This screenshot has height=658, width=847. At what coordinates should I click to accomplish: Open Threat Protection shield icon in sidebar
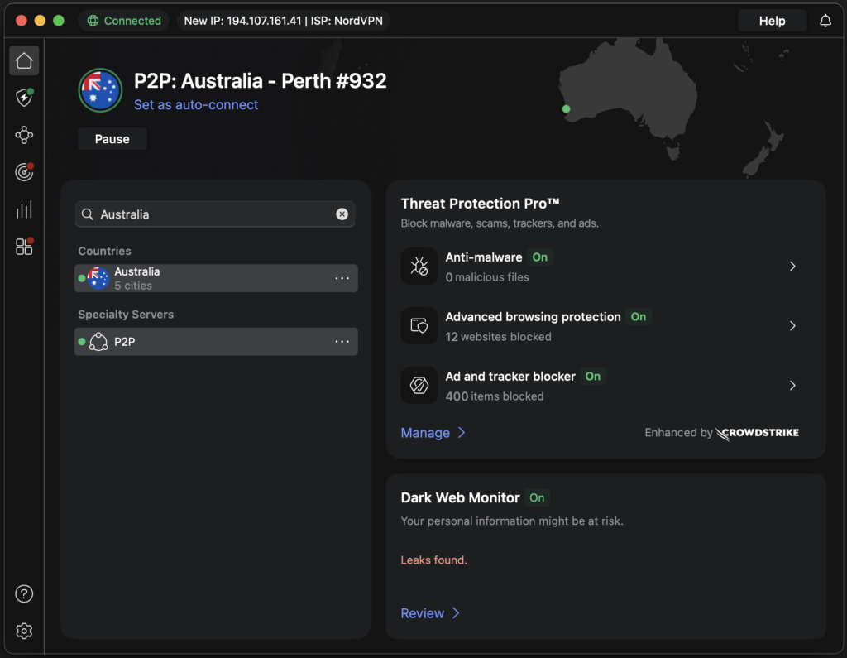pyautogui.click(x=24, y=98)
